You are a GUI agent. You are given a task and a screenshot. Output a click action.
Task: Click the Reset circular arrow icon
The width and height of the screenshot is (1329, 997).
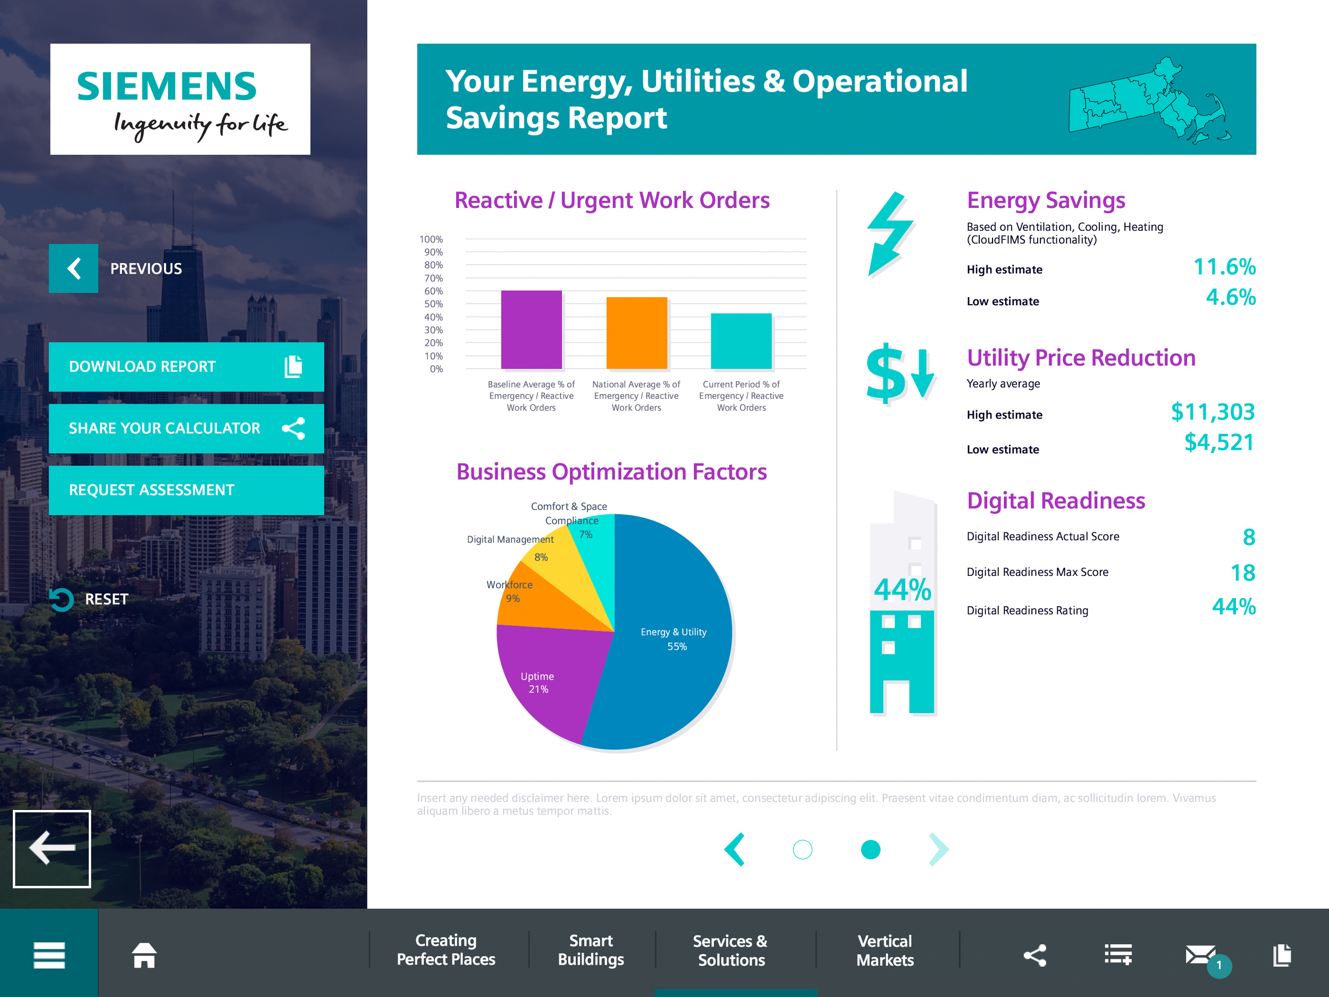coord(61,599)
